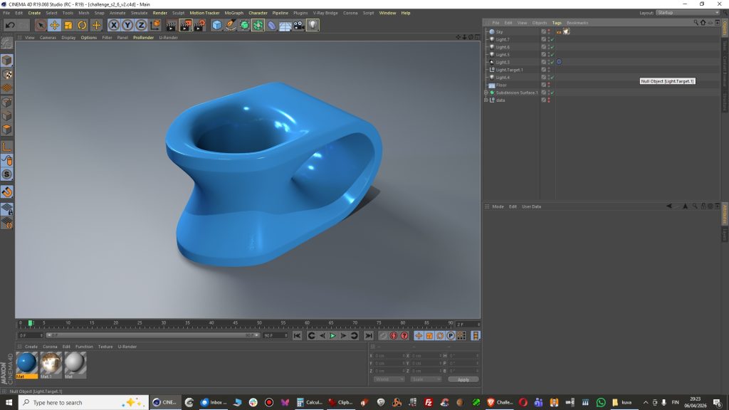Select the Move tool in top toolbar

click(x=54, y=26)
